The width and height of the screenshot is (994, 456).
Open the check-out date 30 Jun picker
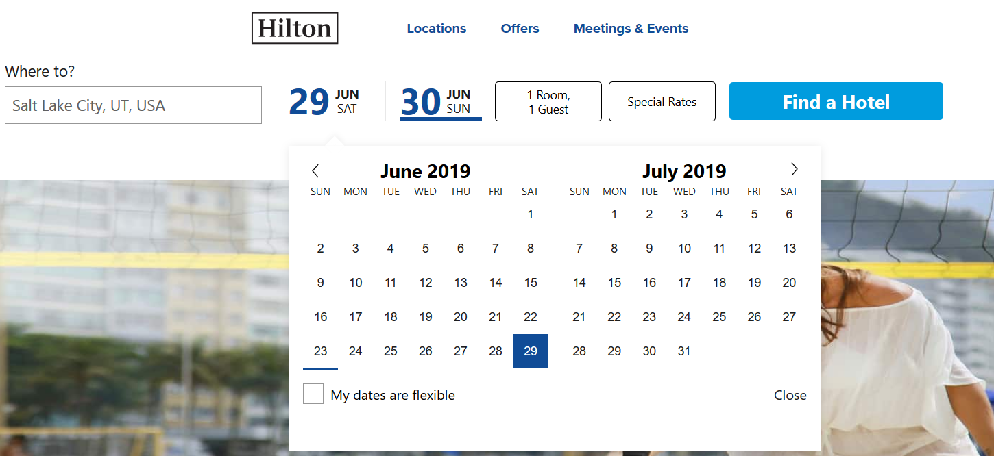click(440, 101)
